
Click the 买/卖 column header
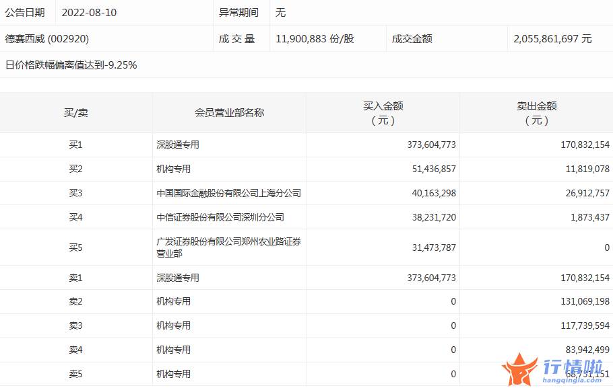point(76,113)
